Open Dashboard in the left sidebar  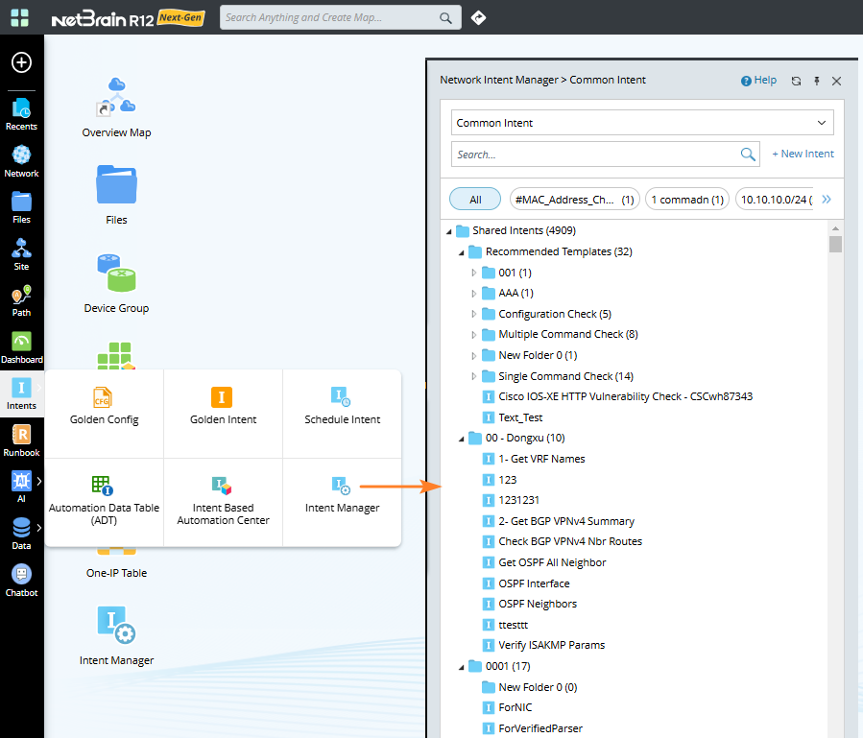click(x=21, y=347)
